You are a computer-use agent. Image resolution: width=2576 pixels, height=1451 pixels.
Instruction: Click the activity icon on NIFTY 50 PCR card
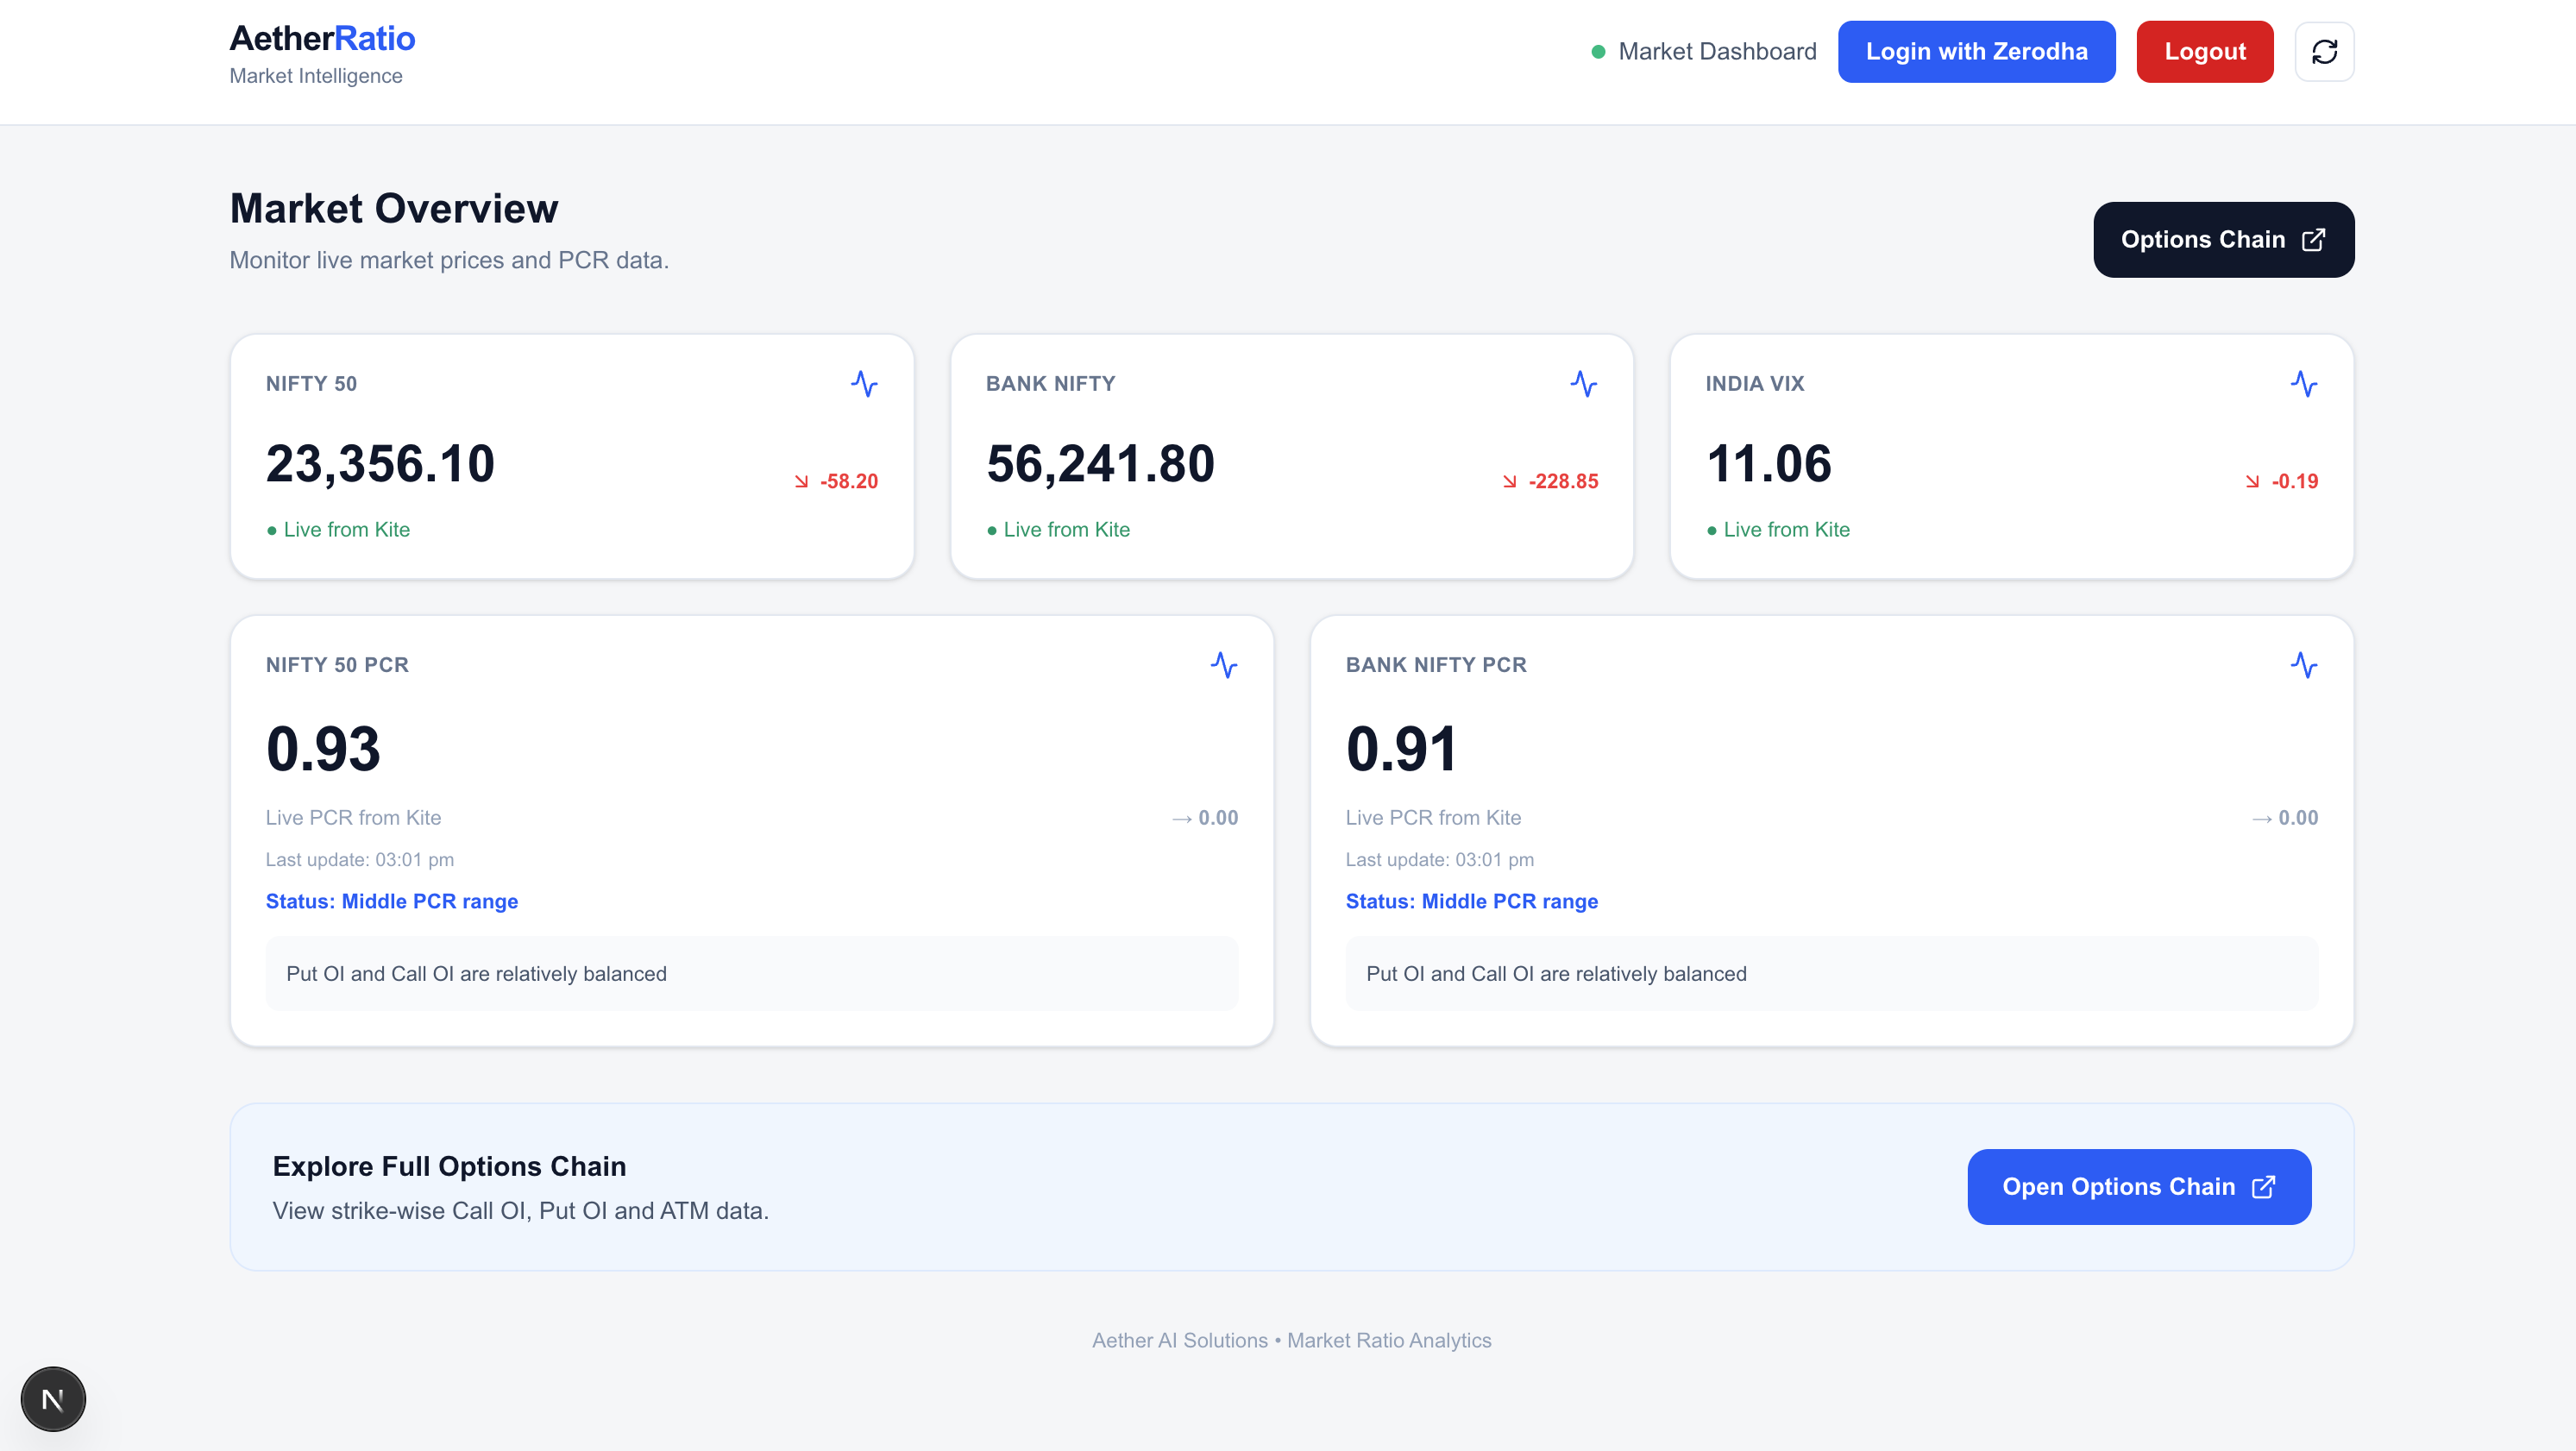(x=1224, y=665)
